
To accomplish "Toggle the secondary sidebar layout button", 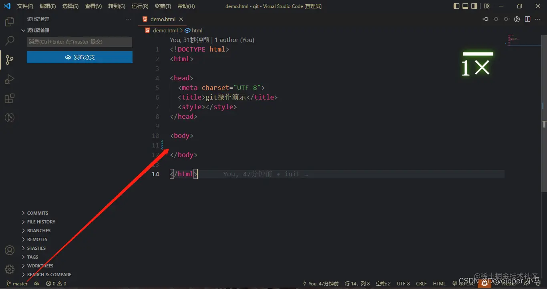I will 474,6.
